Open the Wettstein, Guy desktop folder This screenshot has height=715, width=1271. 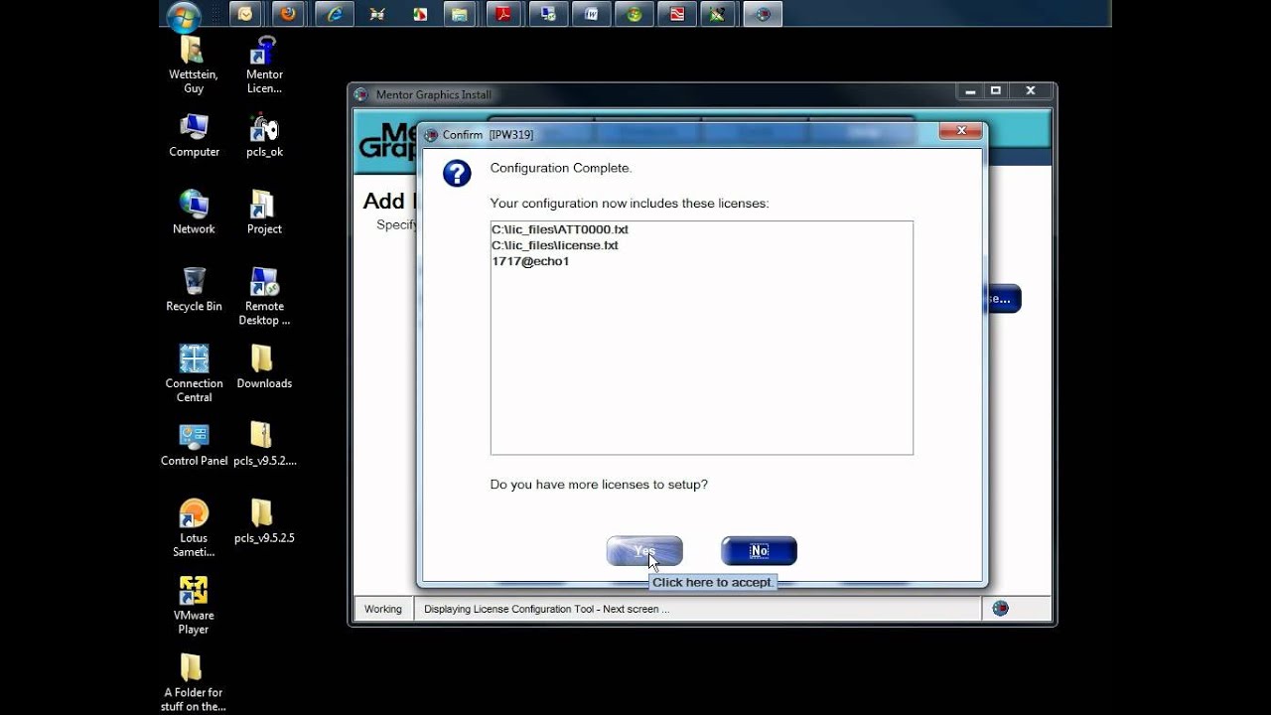[x=194, y=66]
